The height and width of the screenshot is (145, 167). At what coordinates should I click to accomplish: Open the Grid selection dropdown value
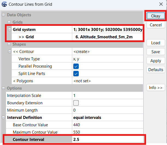click(108, 37)
